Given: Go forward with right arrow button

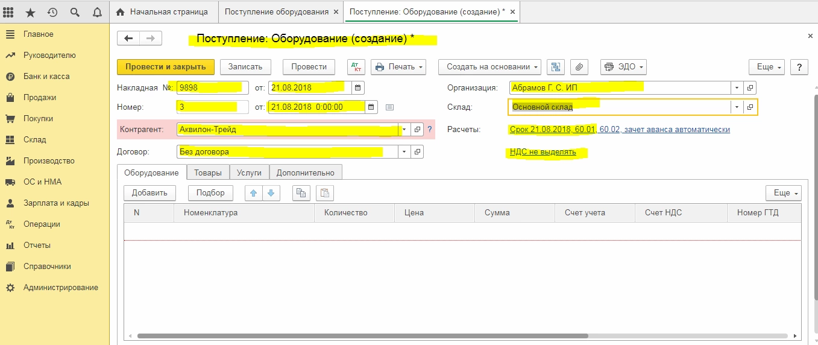Looking at the screenshot, I should [x=151, y=38].
